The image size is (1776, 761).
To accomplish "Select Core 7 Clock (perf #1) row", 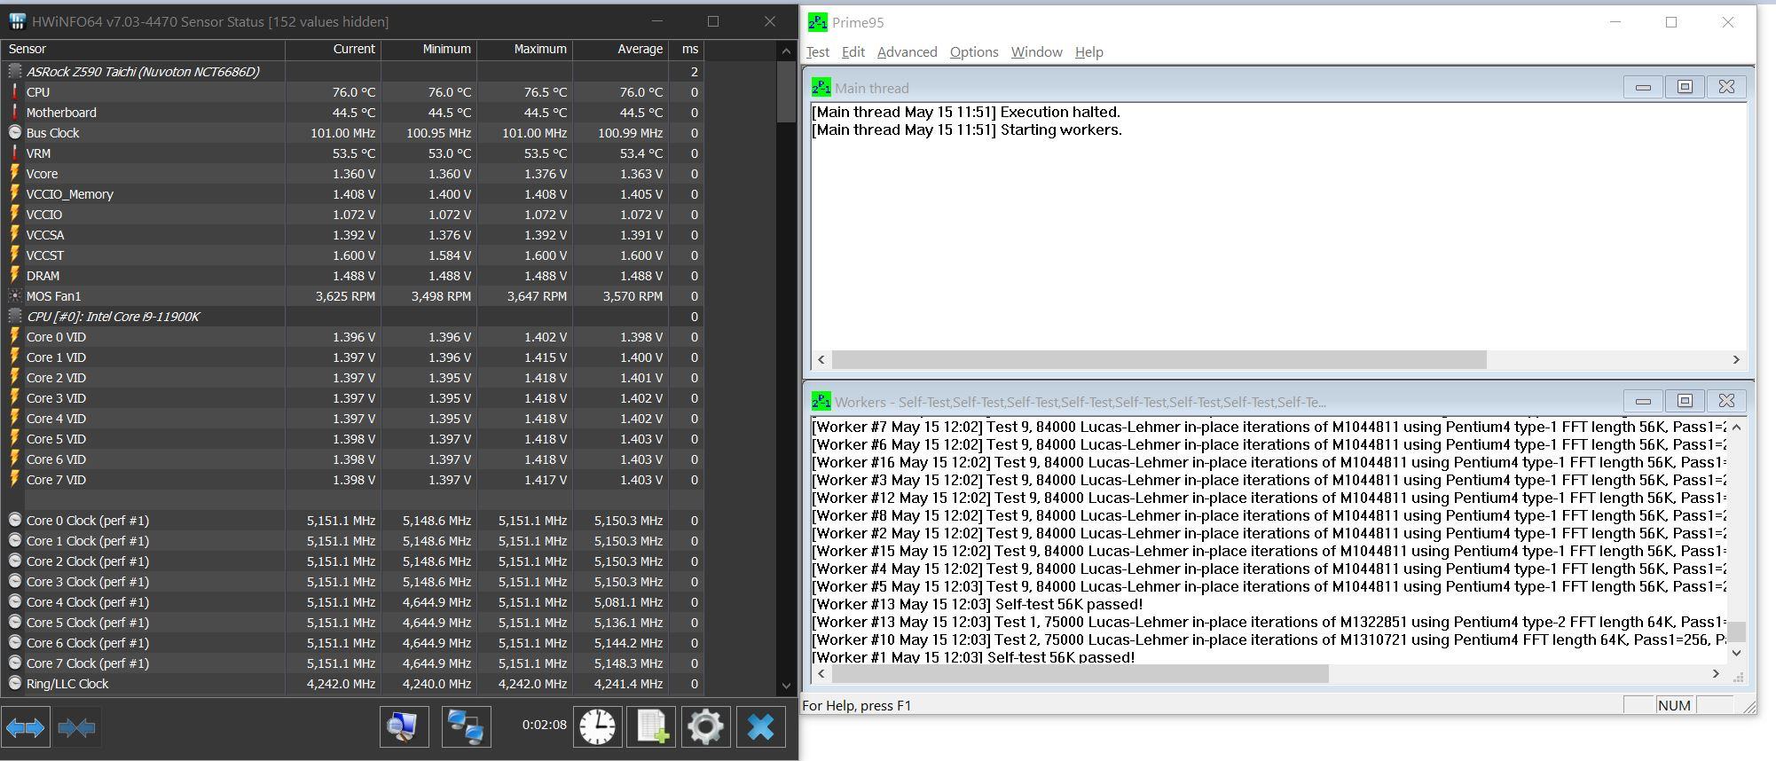I will 353,663.
